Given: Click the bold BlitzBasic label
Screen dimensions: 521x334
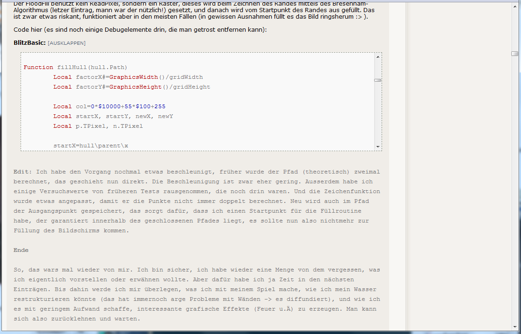Looking at the screenshot, I should point(29,43).
